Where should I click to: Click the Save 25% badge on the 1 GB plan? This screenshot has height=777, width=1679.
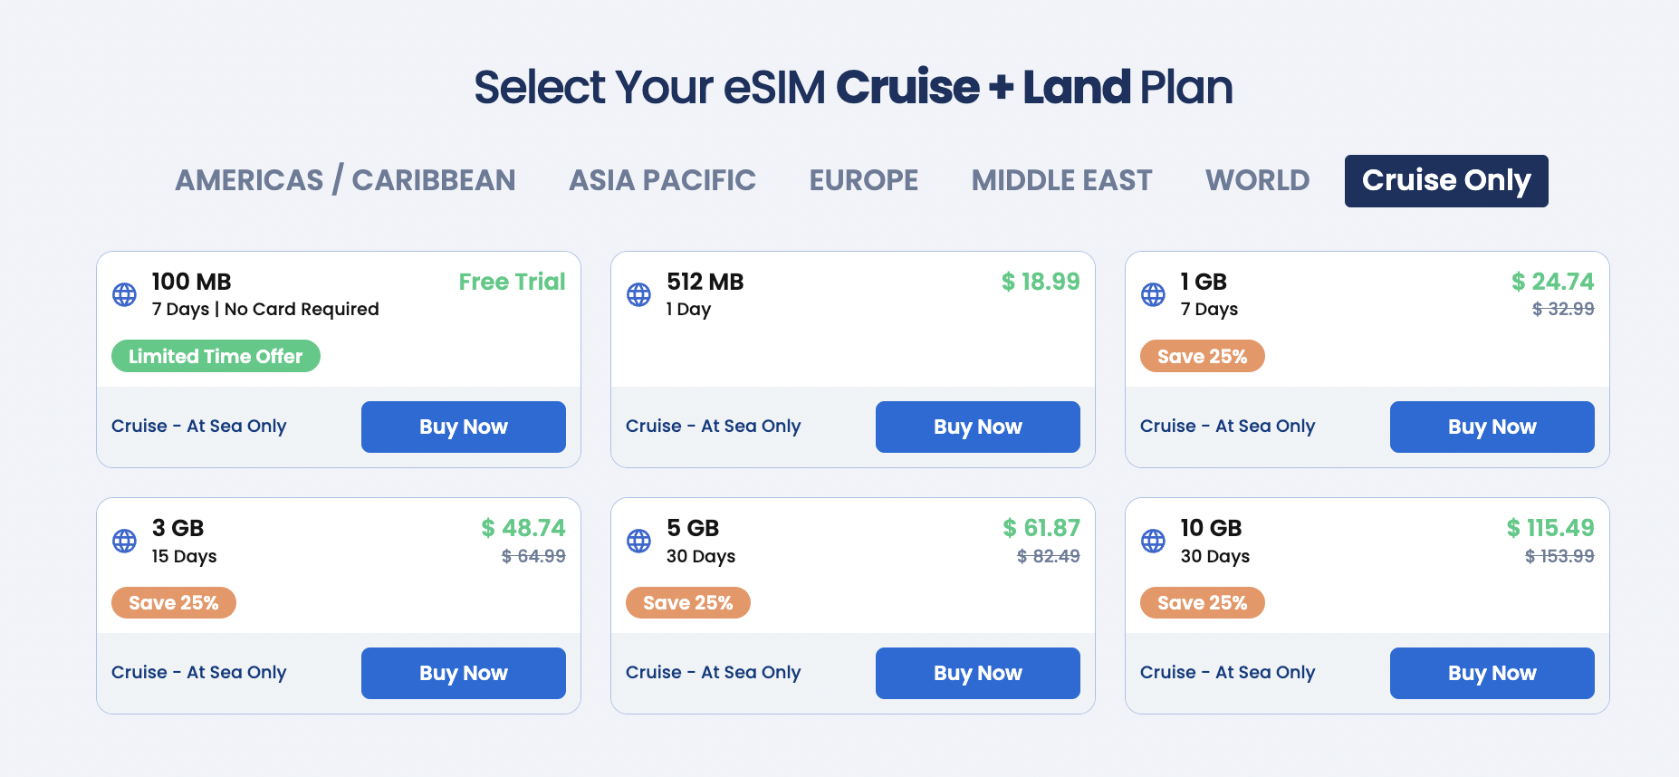1202,356
